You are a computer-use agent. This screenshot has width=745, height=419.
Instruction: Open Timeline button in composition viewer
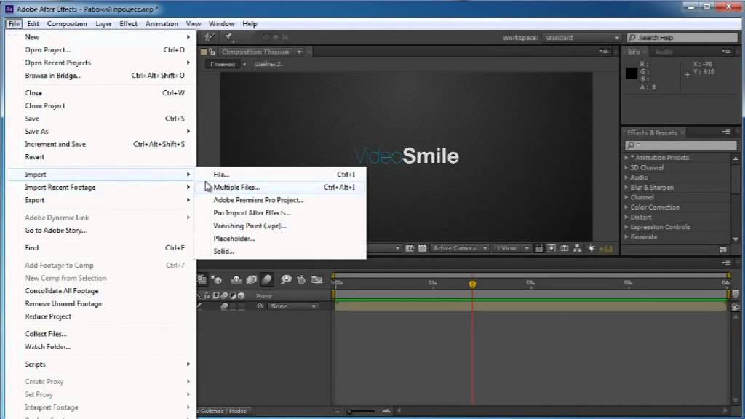tap(565, 249)
